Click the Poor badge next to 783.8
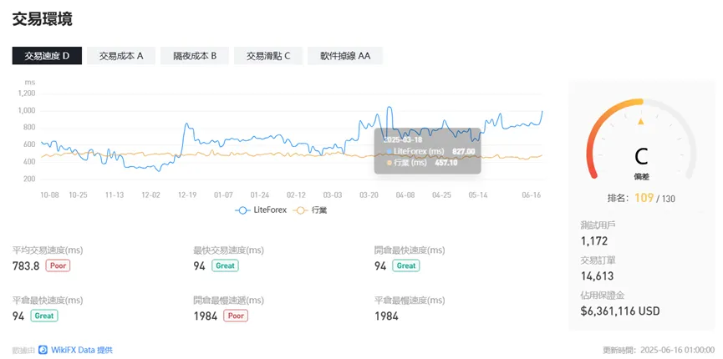Image resolution: width=723 pixels, height=359 pixels. click(x=58, y=265)
